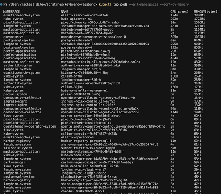Screen dimensions: 221x194
Task: Select pod harbor-registry-postgresql-0
Action: [x=86, y=141]
